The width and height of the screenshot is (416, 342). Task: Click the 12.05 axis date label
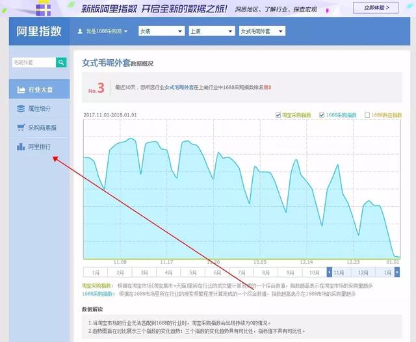pos(260,262)
